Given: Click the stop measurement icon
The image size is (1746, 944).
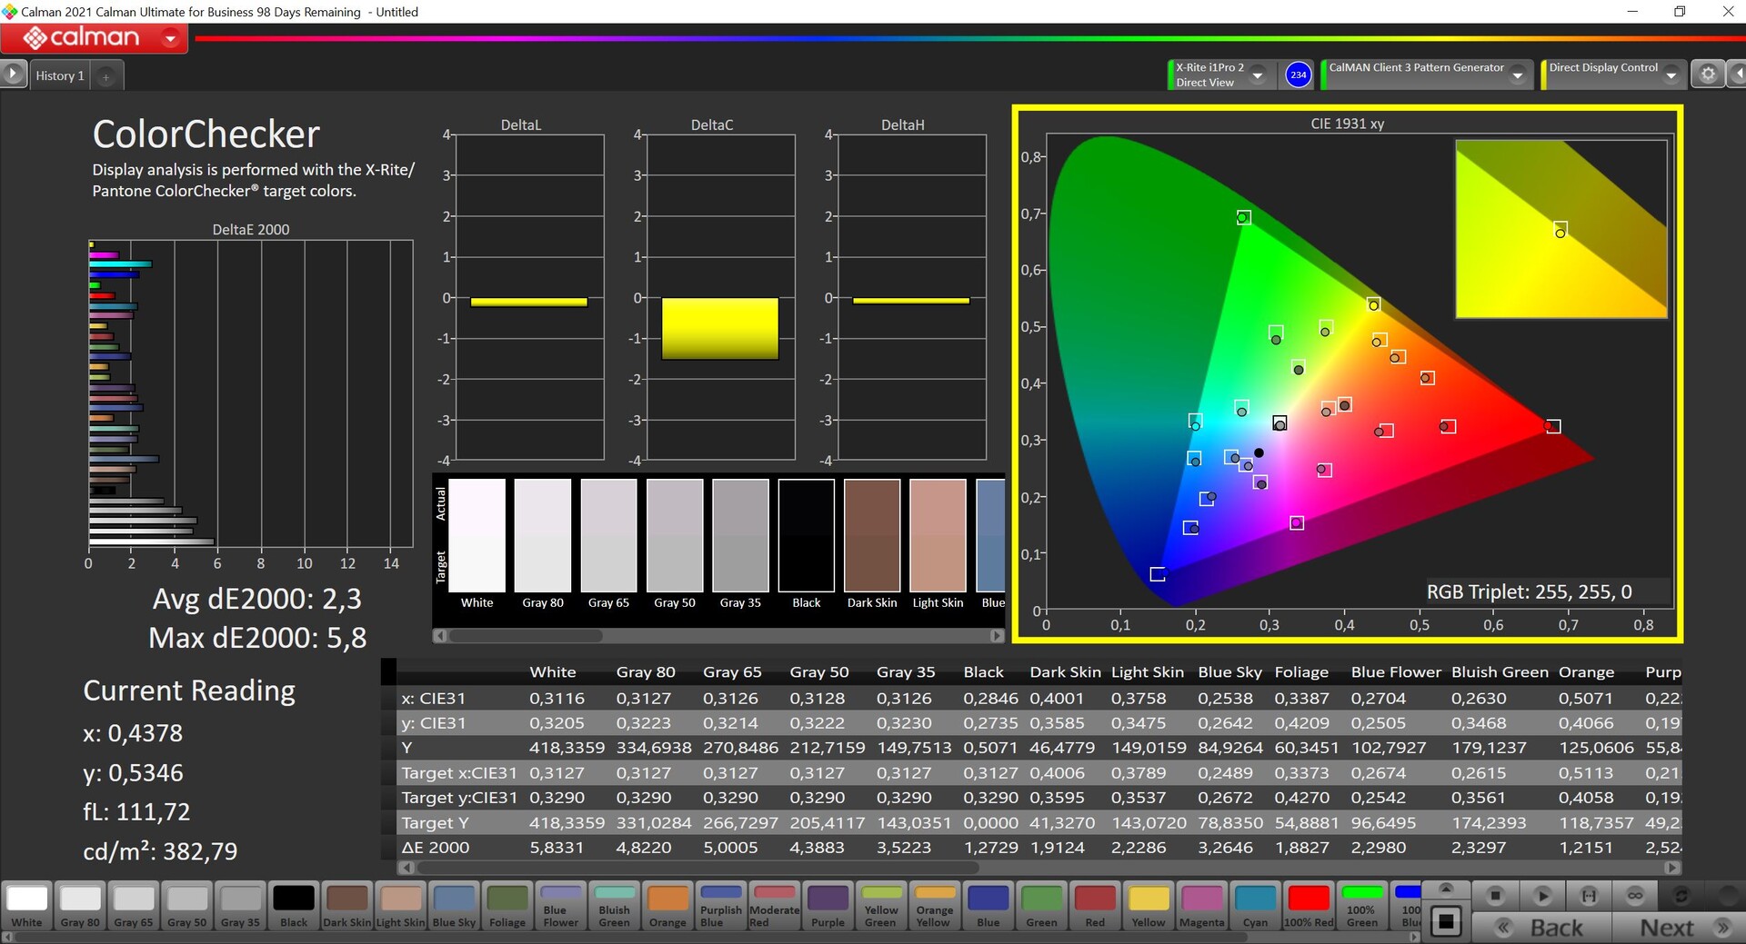Looking at the screenshot, I should click(1495, 896).
